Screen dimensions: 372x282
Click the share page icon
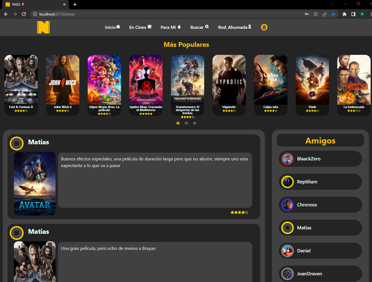point(325,14)
